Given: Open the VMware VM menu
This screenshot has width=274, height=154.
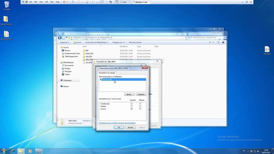Looking at the screenshot, I should point(47,2).
